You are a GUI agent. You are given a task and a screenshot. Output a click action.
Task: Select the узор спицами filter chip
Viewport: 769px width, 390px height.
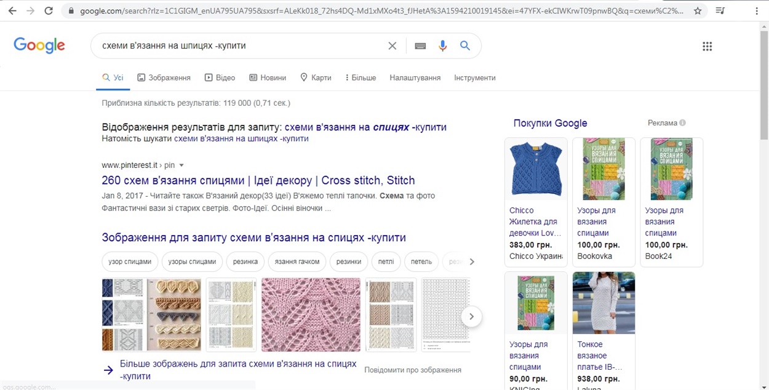click(130, 261)
